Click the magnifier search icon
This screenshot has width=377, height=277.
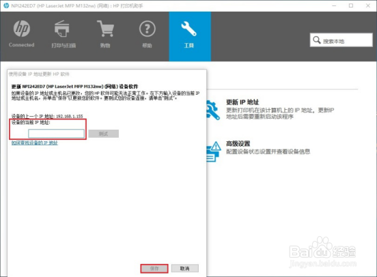317,40
